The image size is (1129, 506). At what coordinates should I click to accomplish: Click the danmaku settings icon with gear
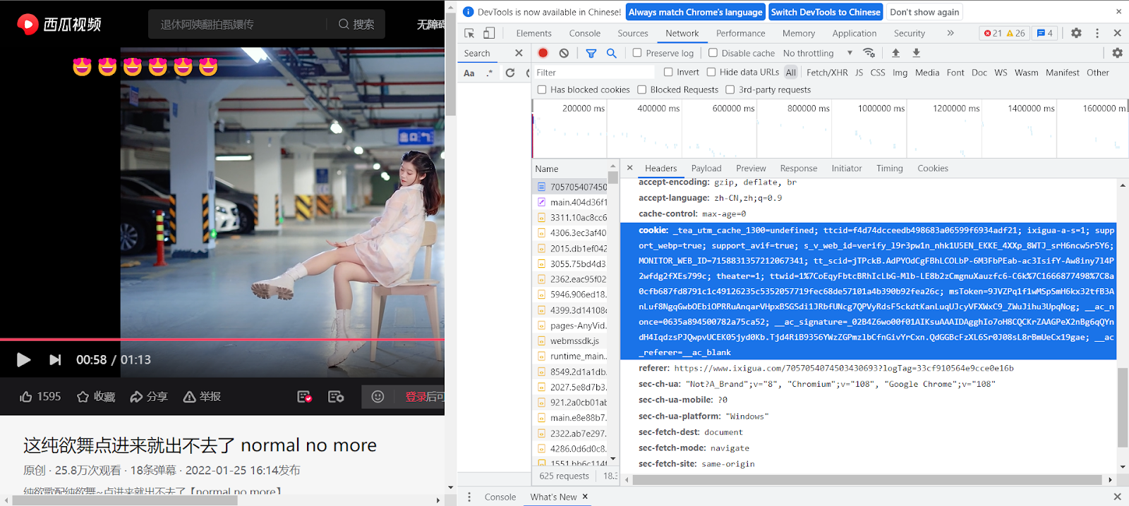click(336, 397)
